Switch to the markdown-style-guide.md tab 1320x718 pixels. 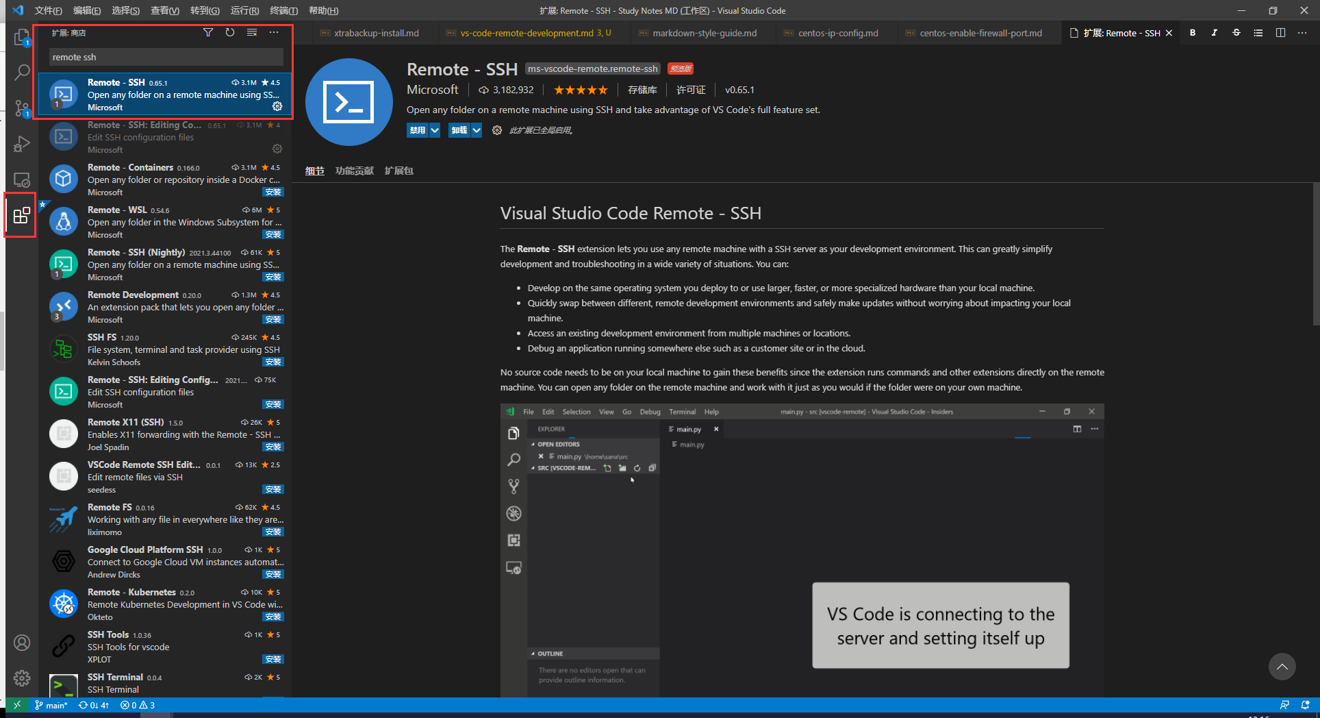click(x=704, y=33)
